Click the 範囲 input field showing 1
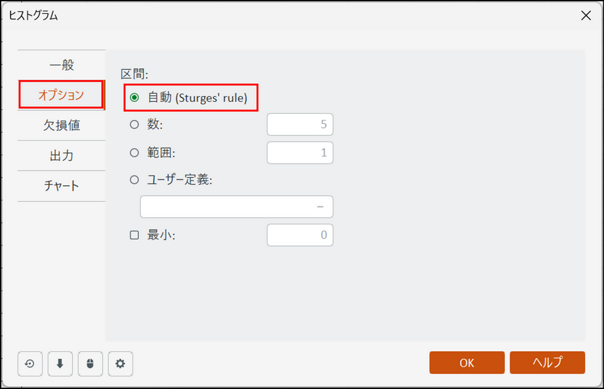 point(299,152)
